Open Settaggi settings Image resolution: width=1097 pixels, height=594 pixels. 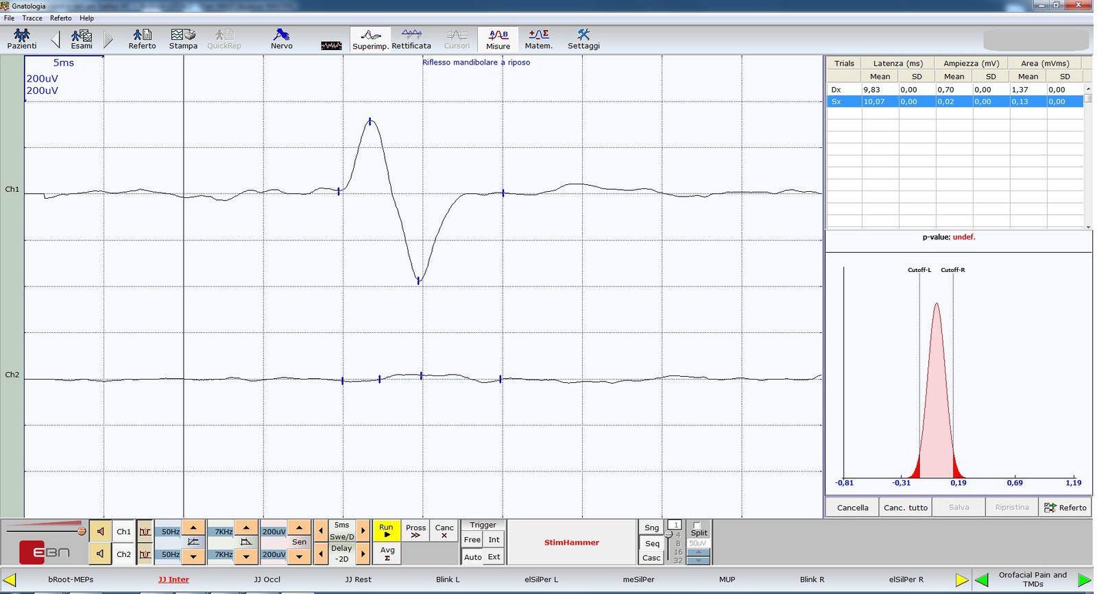583,38
